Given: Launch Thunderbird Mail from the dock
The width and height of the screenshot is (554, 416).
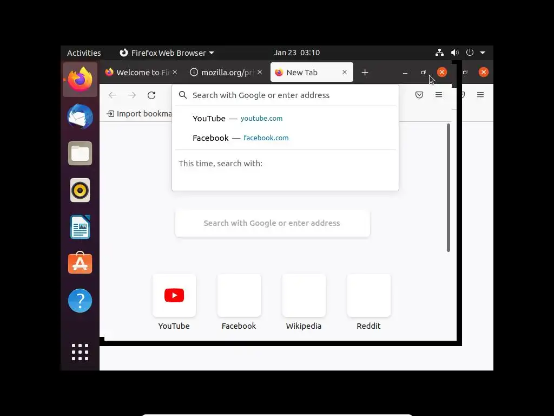Looking at the screenshot, I should tap(80, 117).
